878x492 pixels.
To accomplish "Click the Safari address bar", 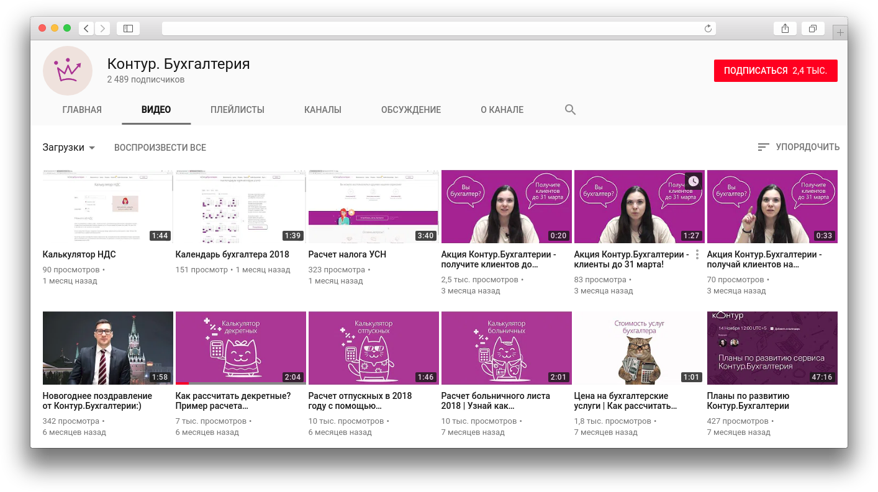I will pos(438,29).
